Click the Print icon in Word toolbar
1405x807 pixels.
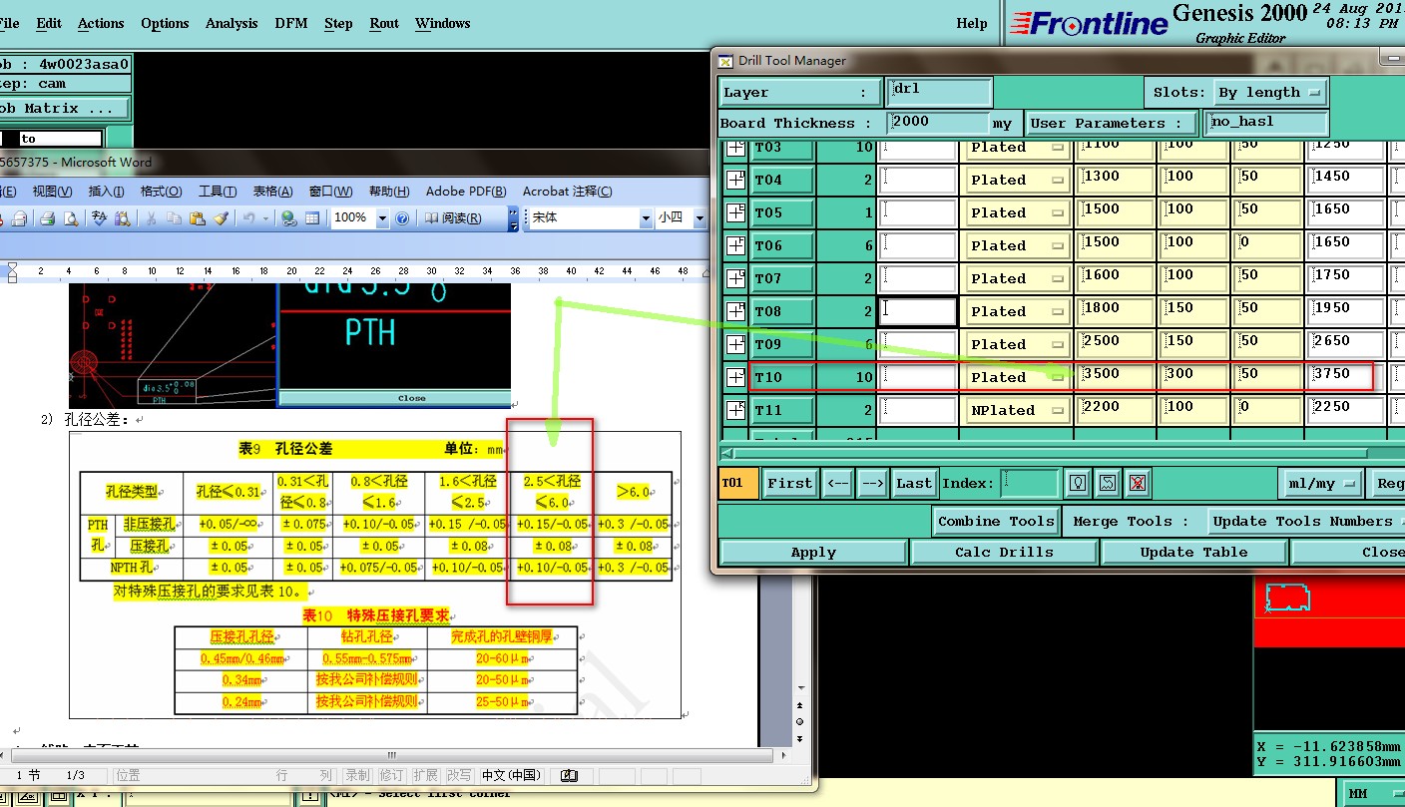pyautogui.click(x=47, y=218)
